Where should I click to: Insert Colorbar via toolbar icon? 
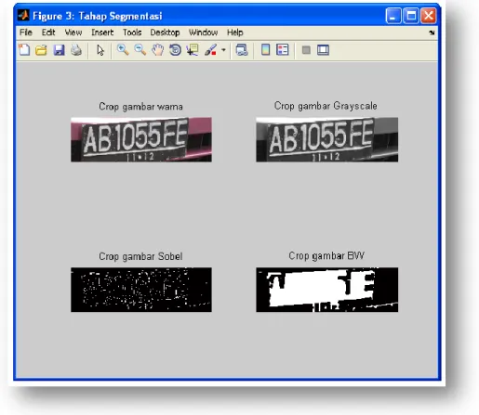265,49
